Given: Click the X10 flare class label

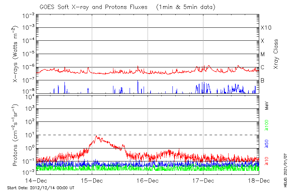Looking at the screenshot, I should click(265, 28).
